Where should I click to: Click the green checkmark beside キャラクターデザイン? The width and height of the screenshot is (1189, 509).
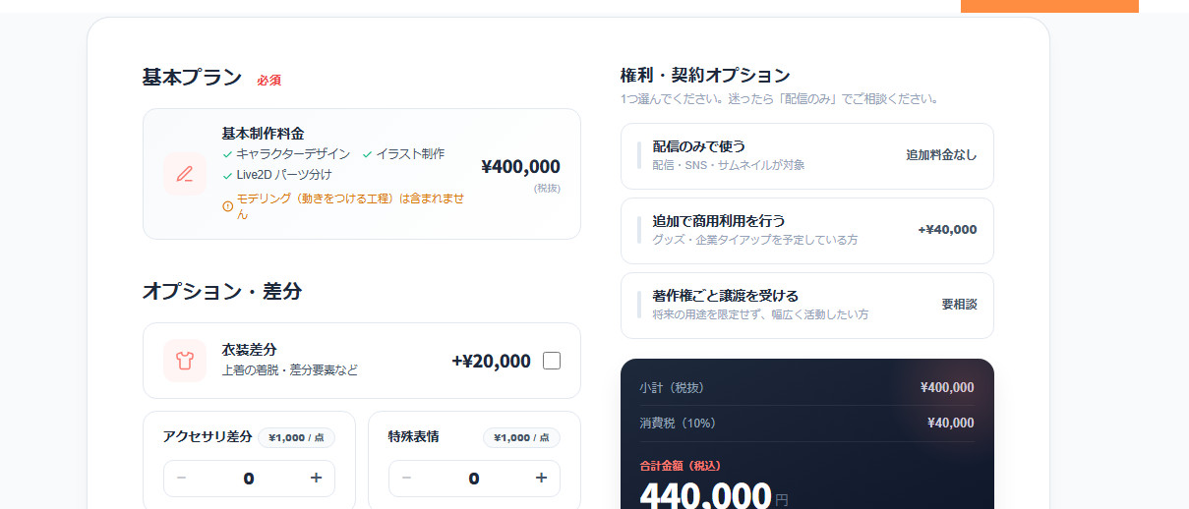click(x=227, y=154)
